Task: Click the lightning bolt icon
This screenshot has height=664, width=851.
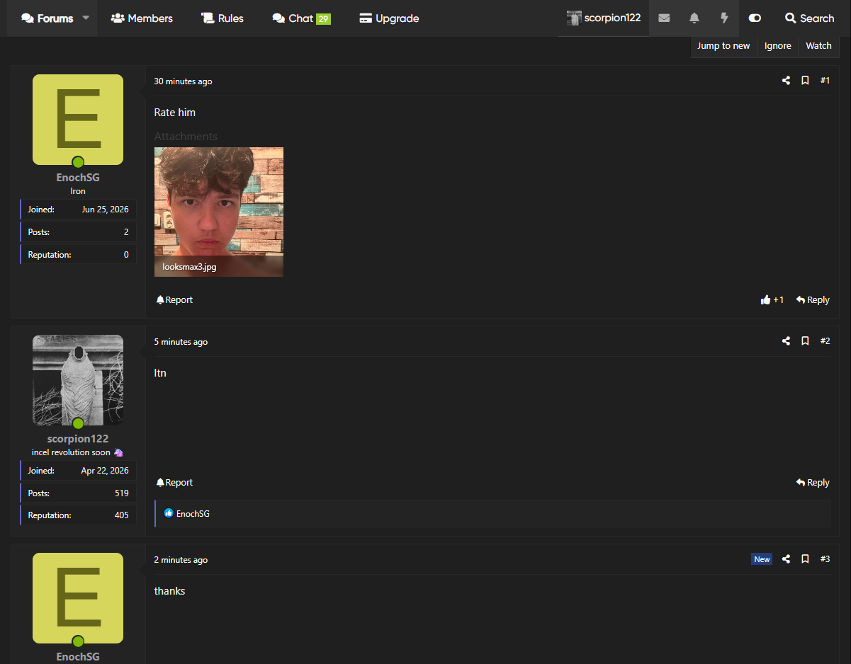Action: 724,18
